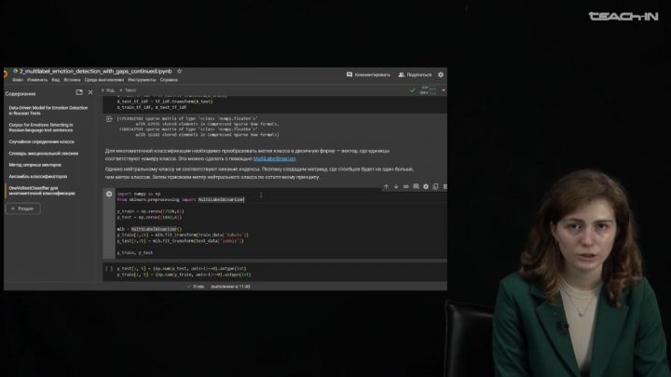Close the Содержание table of contents panel
The width and height of the screenshot is (671, 377).
tap(90, 92)
